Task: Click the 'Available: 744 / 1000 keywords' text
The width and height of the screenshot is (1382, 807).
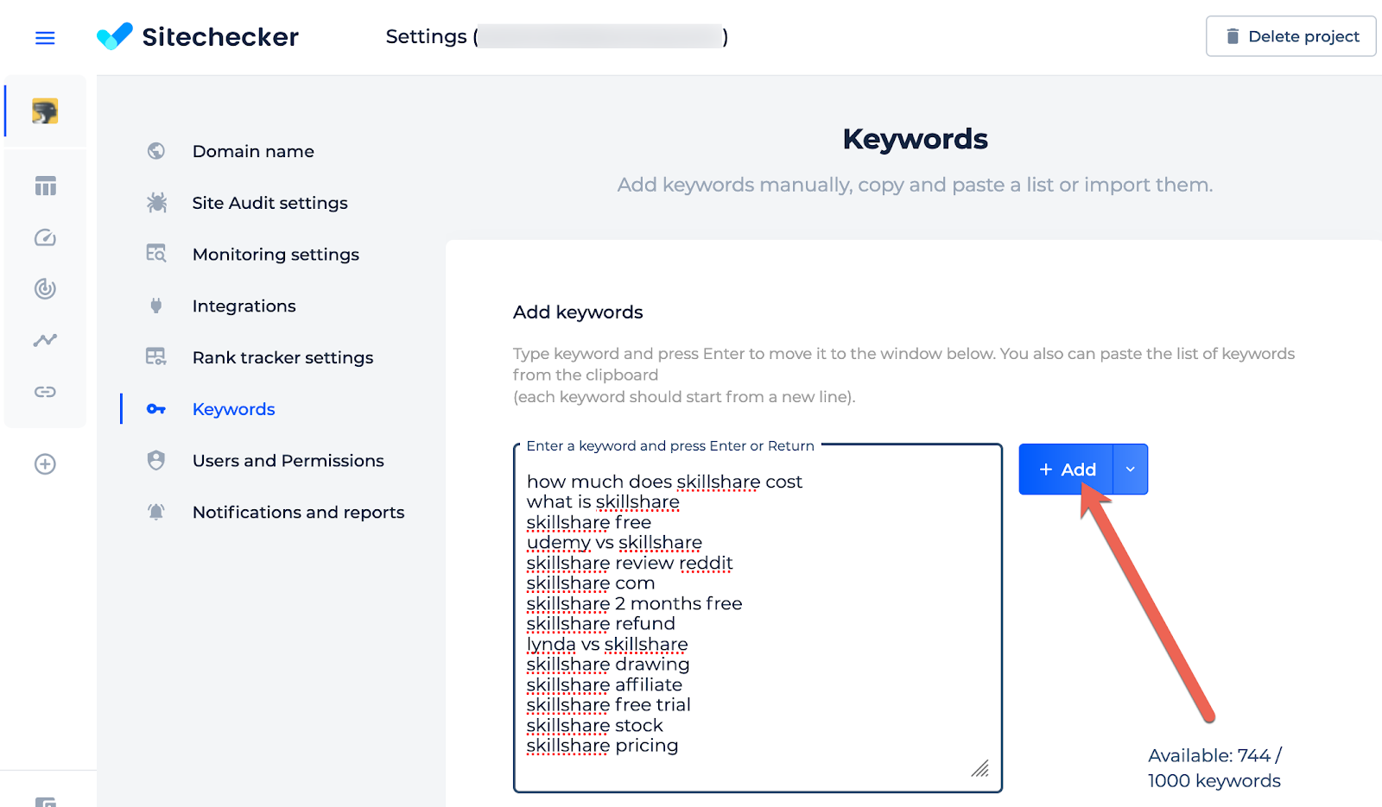Action: [1214, 768]
